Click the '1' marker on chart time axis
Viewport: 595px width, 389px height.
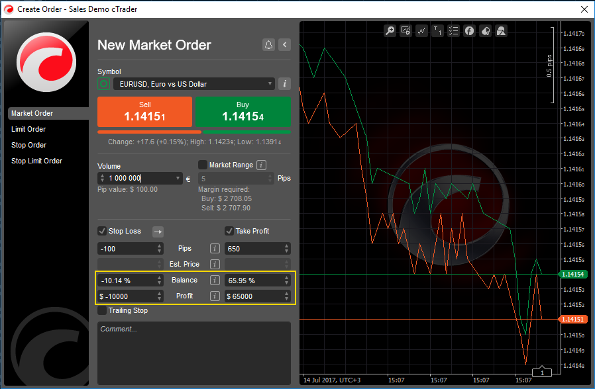point(542,372)
